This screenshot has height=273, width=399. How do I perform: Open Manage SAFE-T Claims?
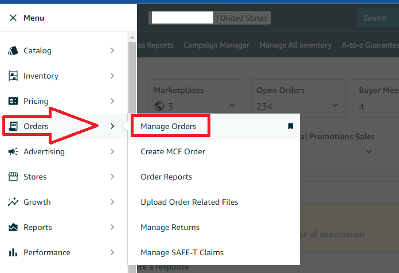coord(182,252)
